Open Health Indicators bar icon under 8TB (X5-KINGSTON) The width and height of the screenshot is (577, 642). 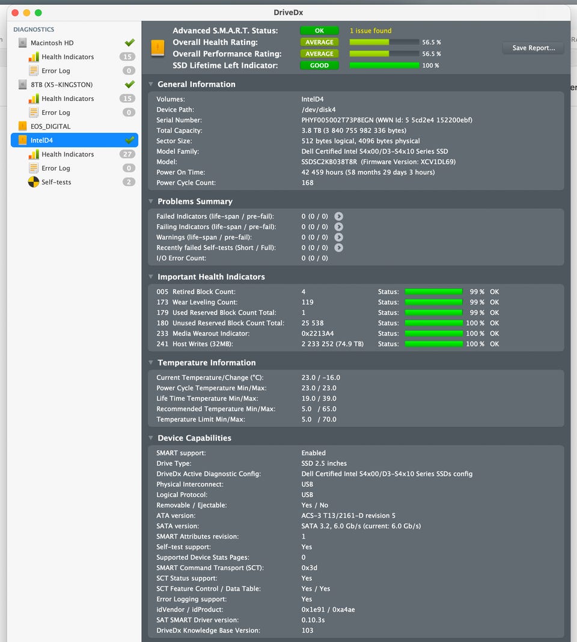point(34,99)
